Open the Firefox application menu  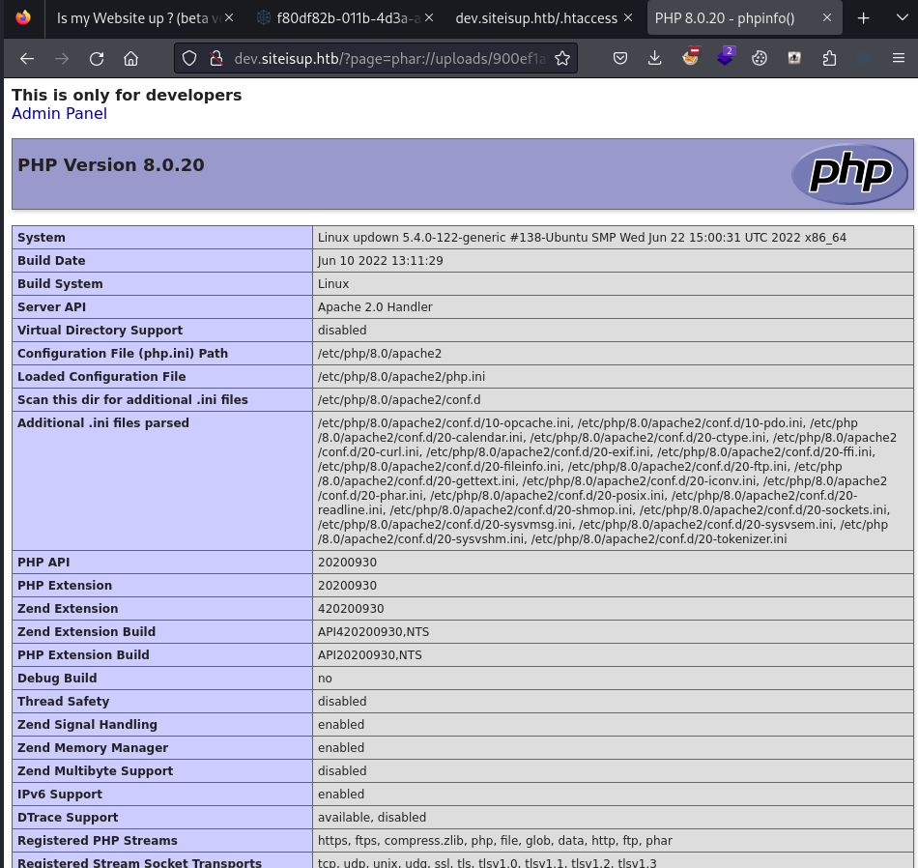click(x=899, y=58)
